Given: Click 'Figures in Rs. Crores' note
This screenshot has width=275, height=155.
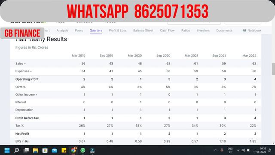Looking at the screenshot, I should click(x=32, y=47).
